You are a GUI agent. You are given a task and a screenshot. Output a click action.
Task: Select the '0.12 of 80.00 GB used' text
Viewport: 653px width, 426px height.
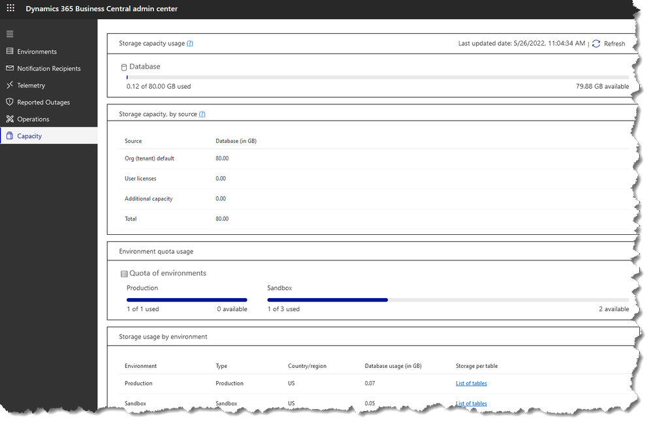tap(159, 87)
